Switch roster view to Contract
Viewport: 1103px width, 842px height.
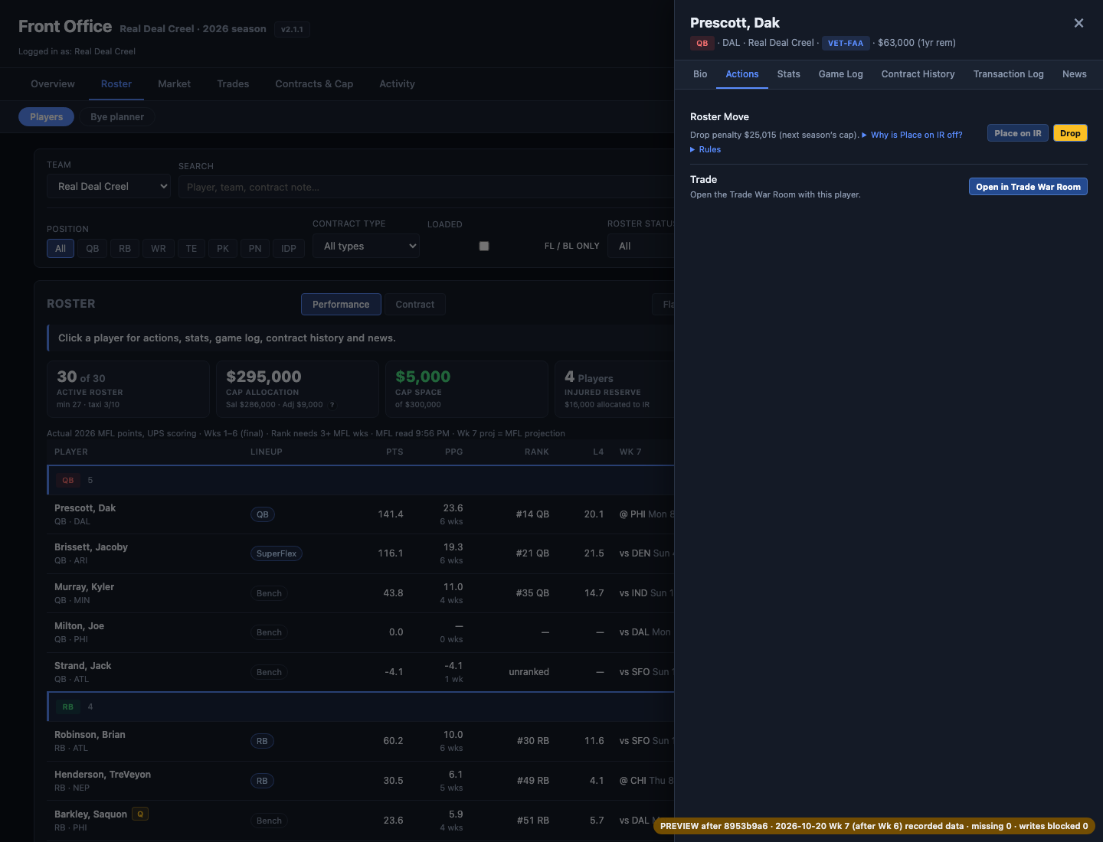coord(415,305)
